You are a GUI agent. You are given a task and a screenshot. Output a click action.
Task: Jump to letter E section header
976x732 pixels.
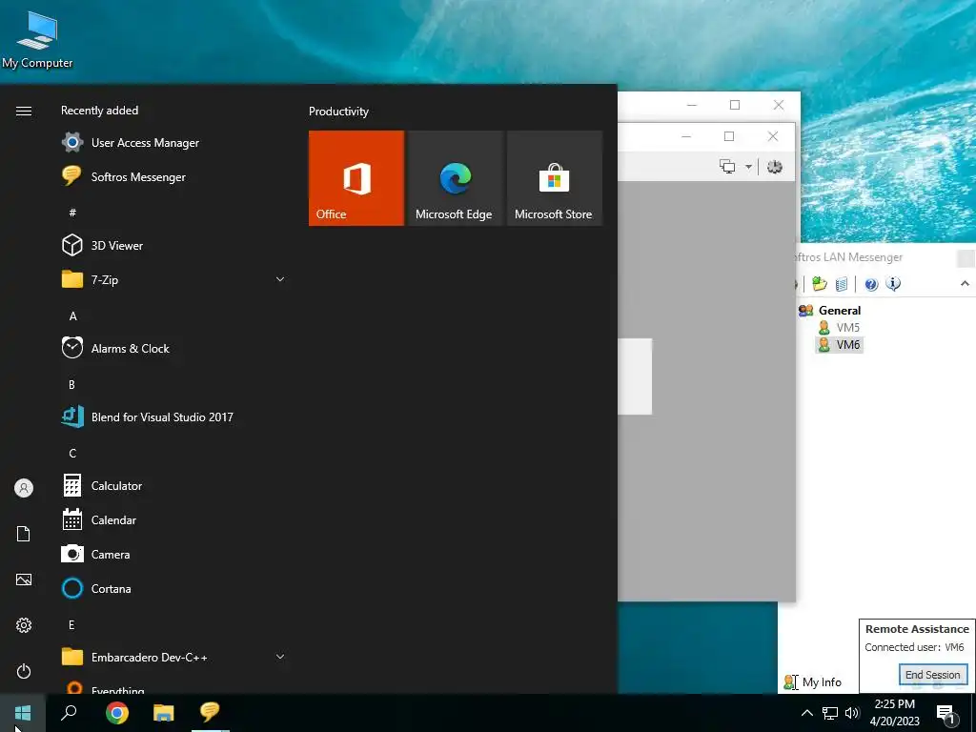click(x=71, y=625)
